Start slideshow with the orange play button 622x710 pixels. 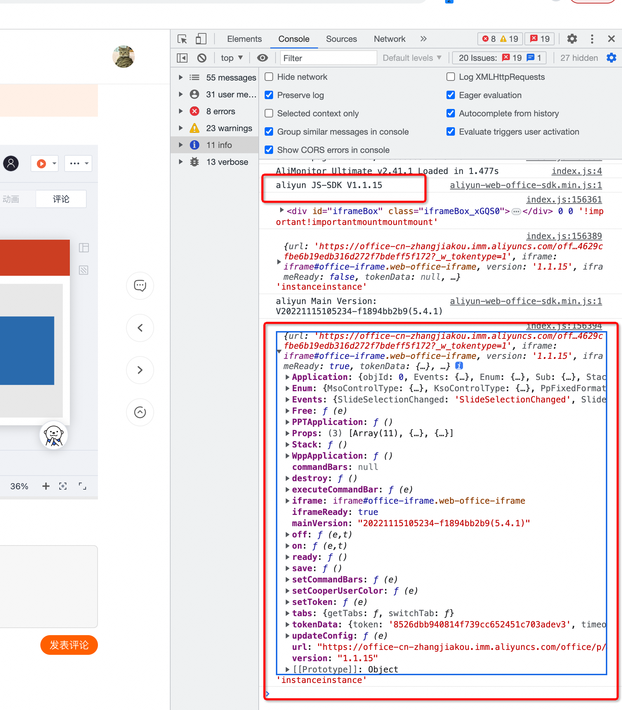point(41,163)
